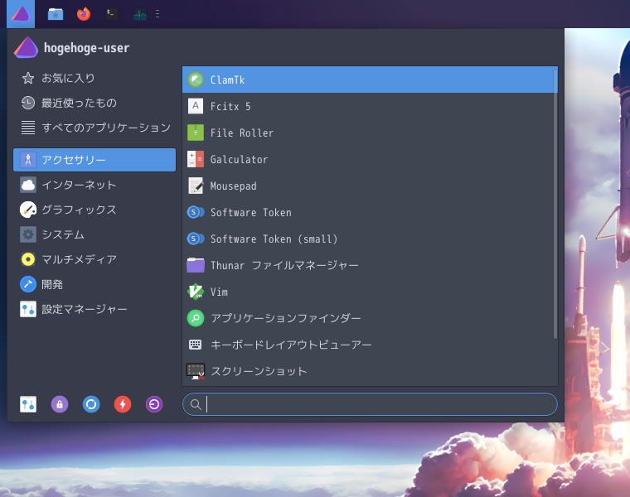Click the "File Roller" text label

[242, 133]
